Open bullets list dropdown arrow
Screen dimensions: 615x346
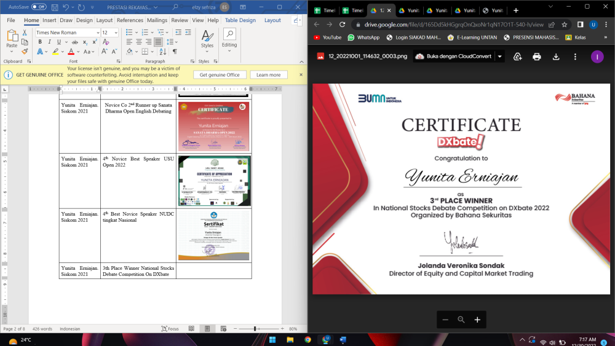tap(137, 33)
